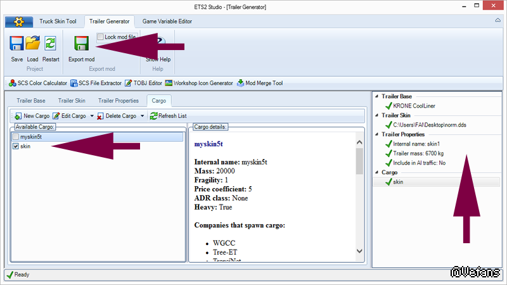Click the Refresh List button
Screen dimensions: 507x285
[168, 116]
